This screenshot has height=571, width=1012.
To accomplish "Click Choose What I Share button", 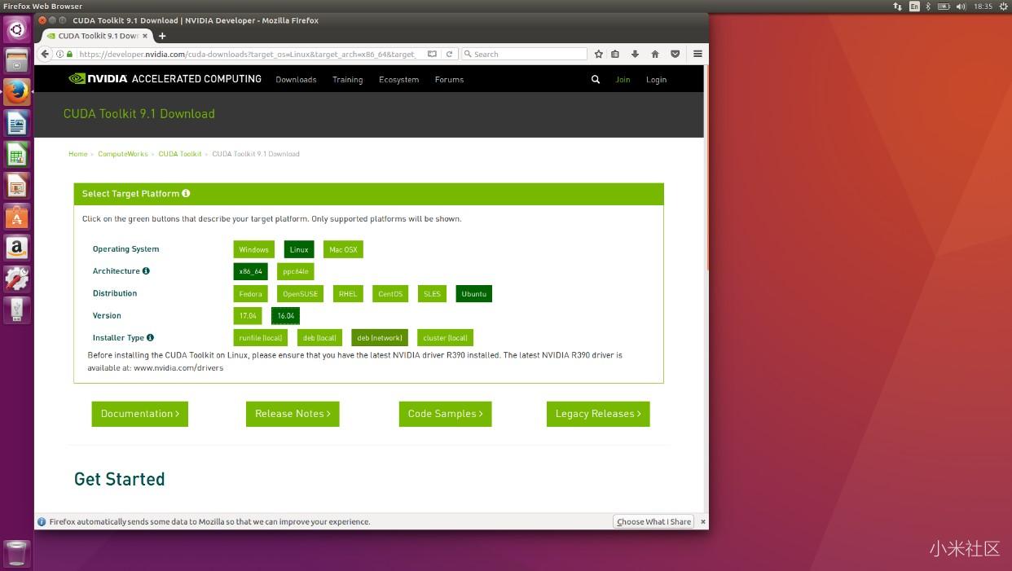I will (x=653, y=521).
